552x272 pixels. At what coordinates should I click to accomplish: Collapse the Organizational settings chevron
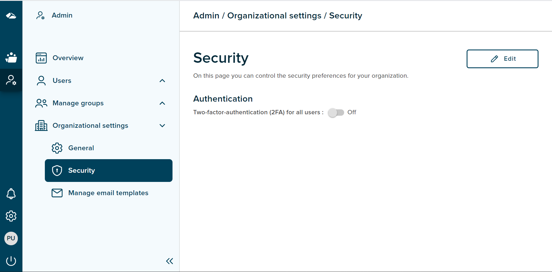[x=162, y=125]
